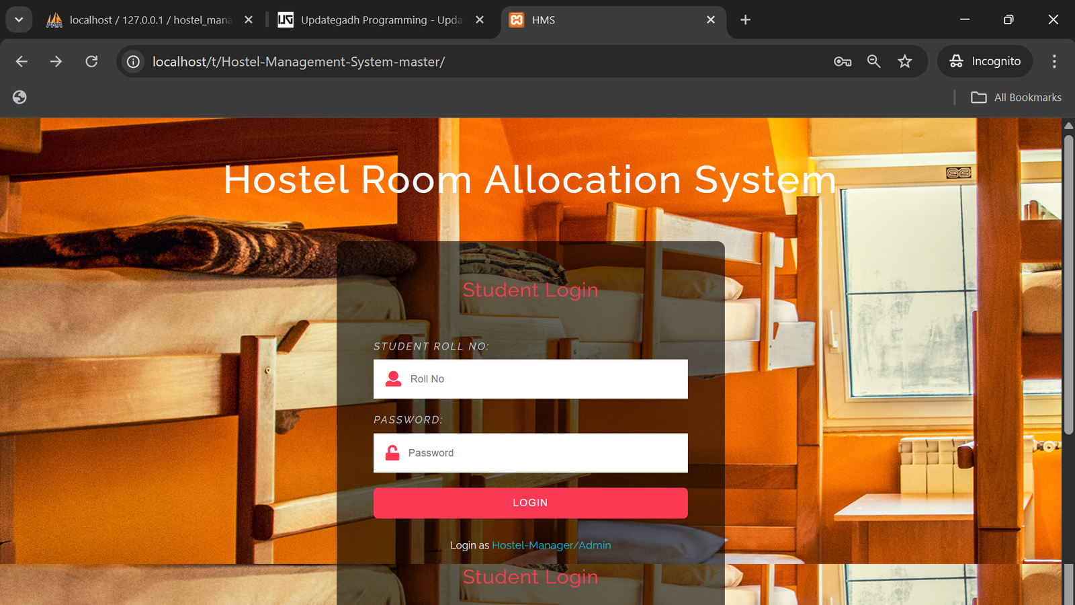Click inside the Roll No input field
1075x605 pixels.
[537, 378]
